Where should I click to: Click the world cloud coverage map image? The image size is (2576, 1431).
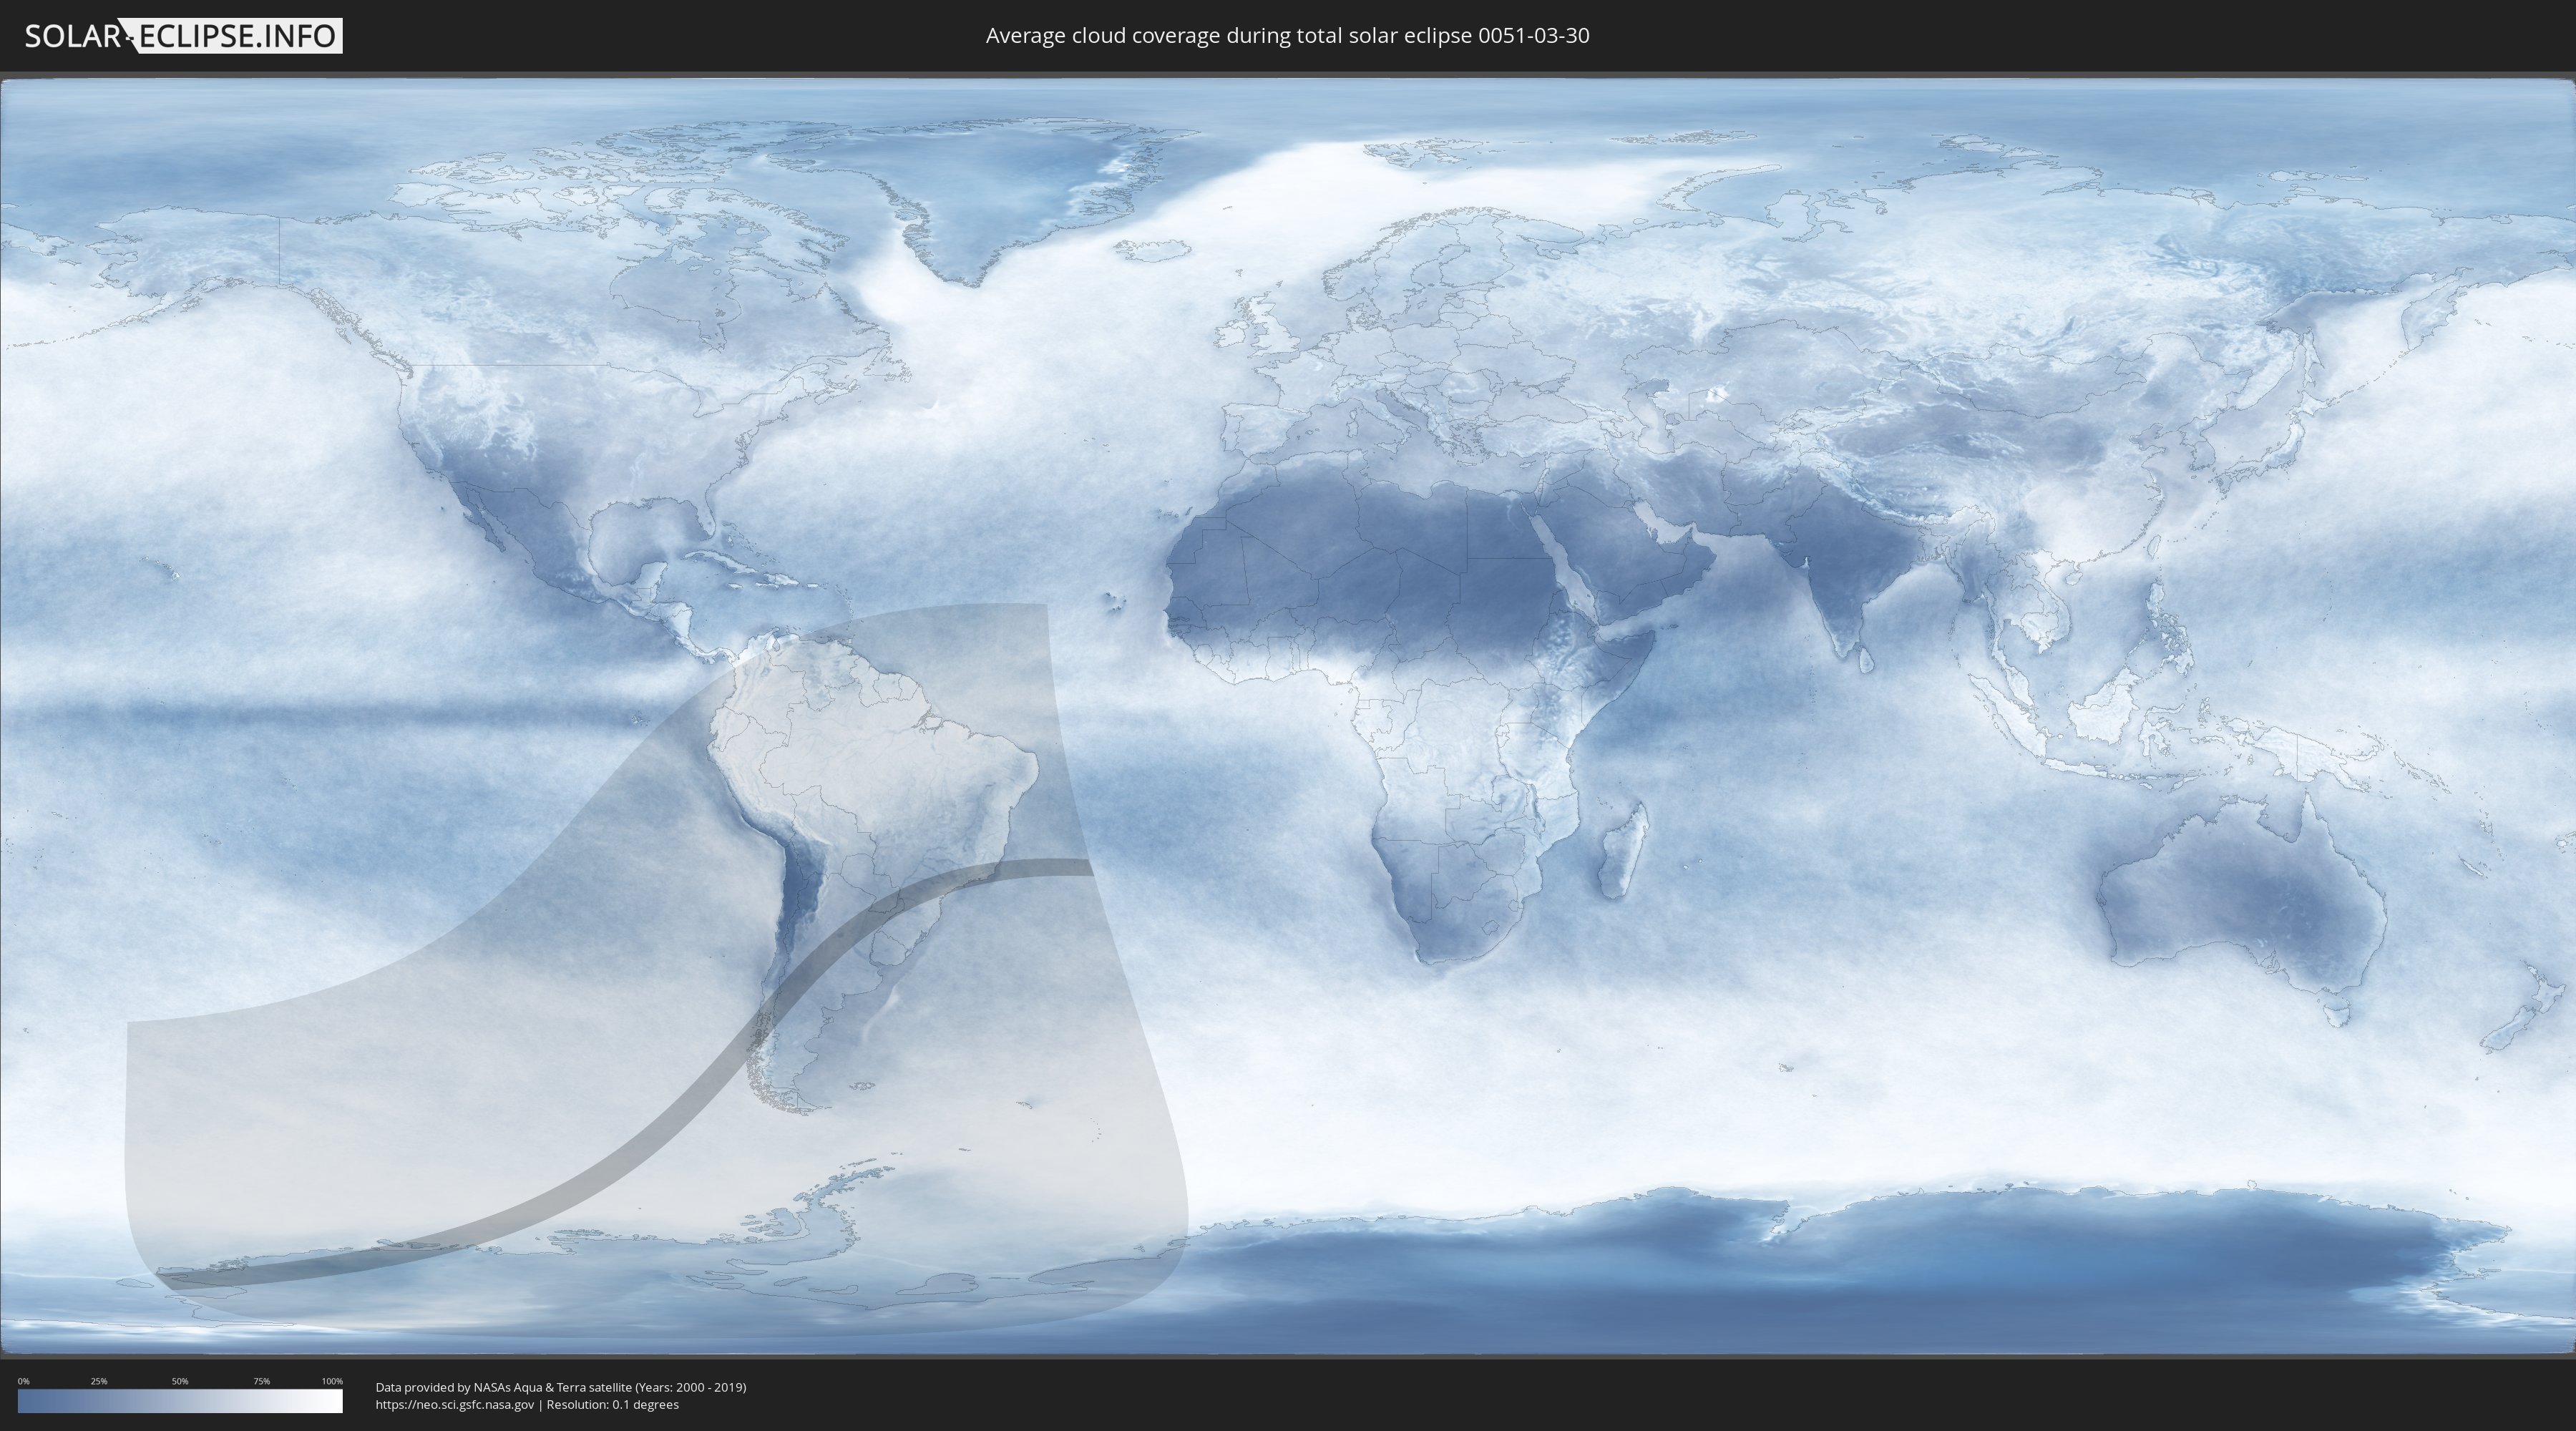tap(1288, 716)
